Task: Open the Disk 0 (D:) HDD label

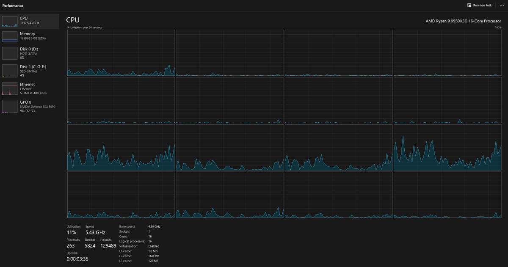Action: pyautogui.click(x=29, y=49)
